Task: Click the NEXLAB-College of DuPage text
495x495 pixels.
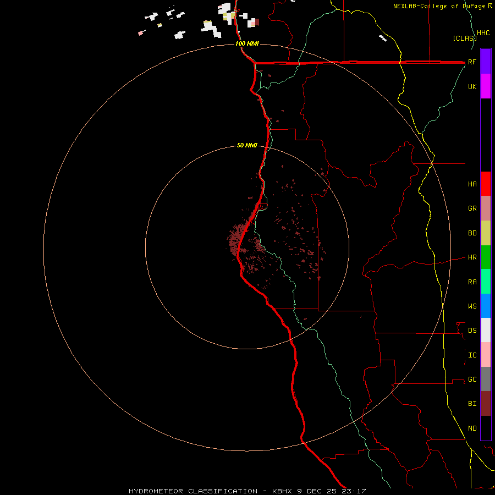Action: 439,6
